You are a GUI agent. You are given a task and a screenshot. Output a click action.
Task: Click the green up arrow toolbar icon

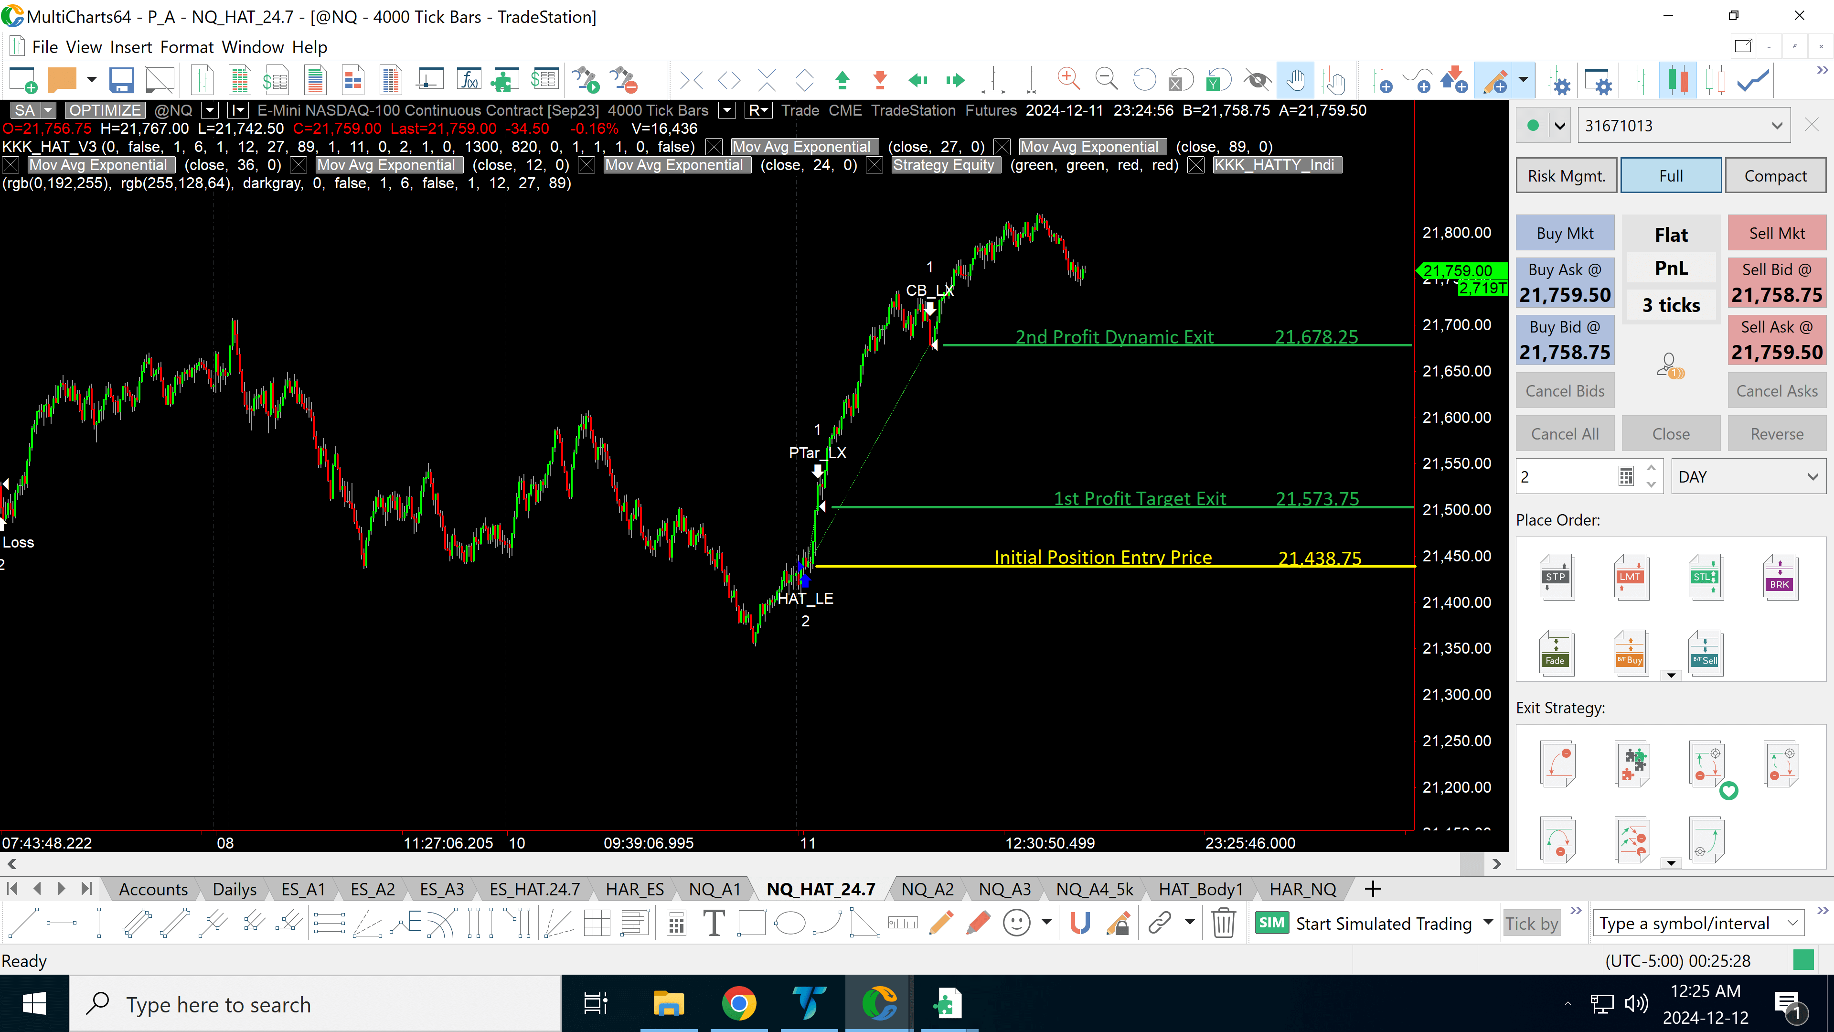842,80
